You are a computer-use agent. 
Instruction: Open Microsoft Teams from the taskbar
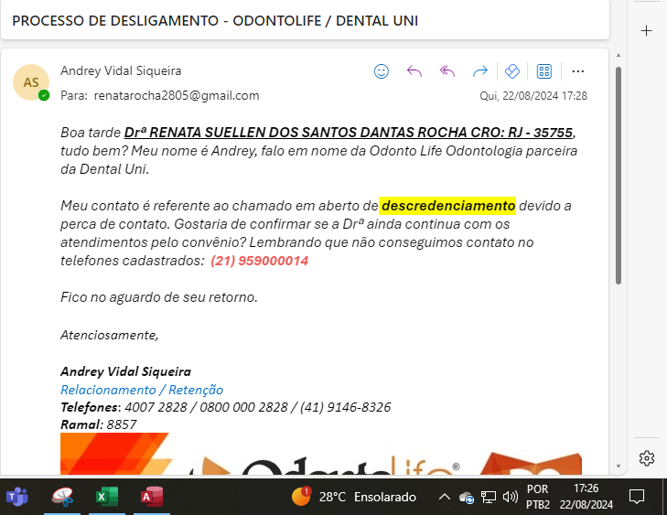(x=17, y=497)
